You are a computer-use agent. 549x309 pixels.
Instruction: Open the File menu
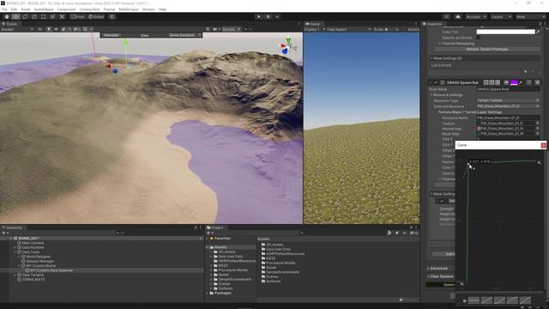[x=4, y=9]
